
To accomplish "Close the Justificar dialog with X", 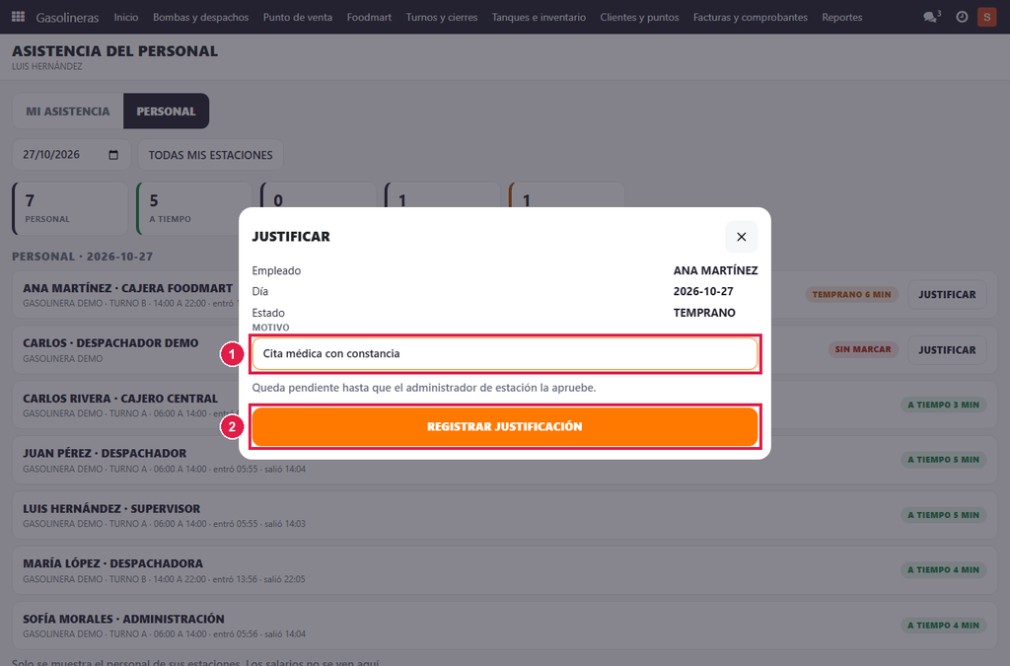I will tap(742, 237).
